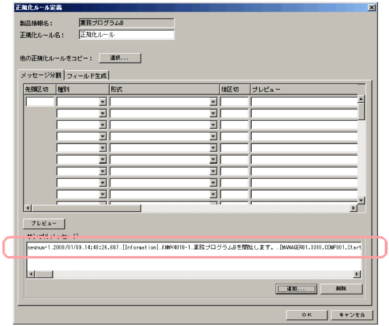Click the 正規化ルール名 text field
This screenshot has height=326, width=389.
point(126,35)
